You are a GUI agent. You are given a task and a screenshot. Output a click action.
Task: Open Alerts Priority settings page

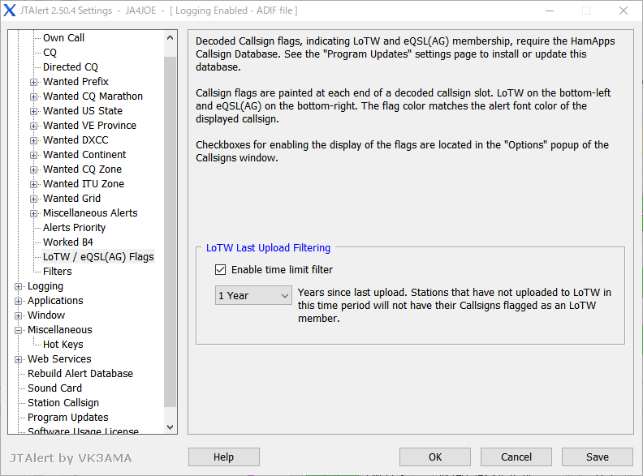(x=74, y=227)
